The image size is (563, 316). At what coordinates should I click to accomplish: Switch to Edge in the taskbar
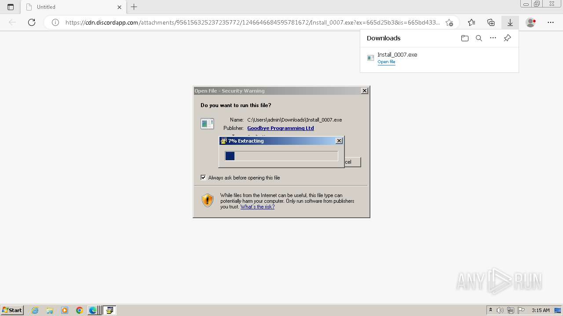pyautogui.click(x=93, y=310)
